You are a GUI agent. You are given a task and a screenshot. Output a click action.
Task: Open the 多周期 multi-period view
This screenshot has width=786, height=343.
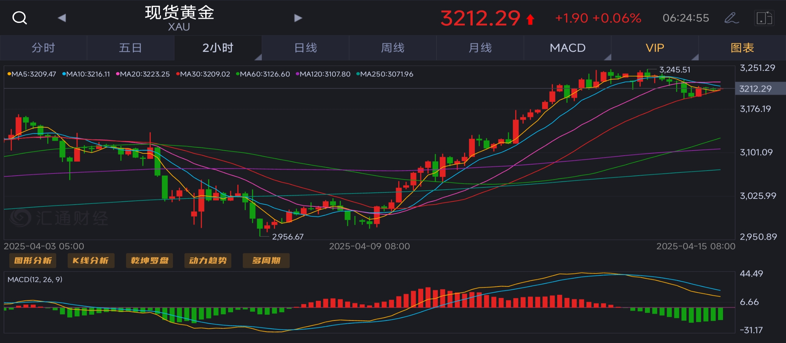tap(266, 260)
